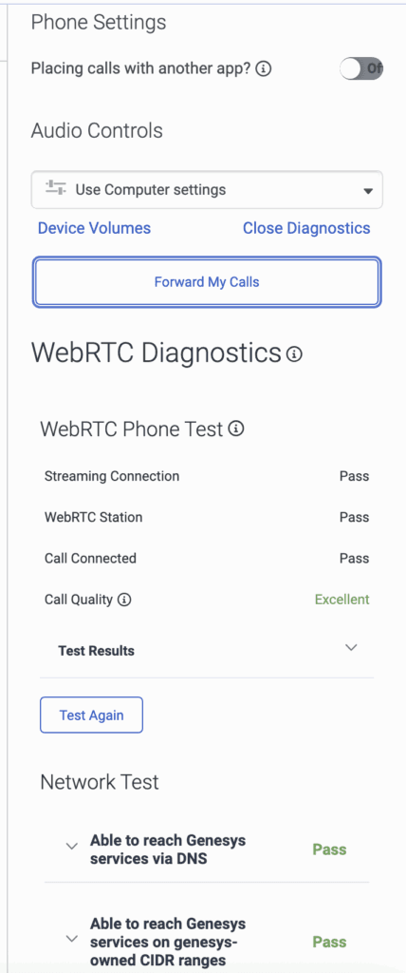Screen dimensions: 406x973
Task: Open the Device Volumes link
Action: [x=94, y=228]
